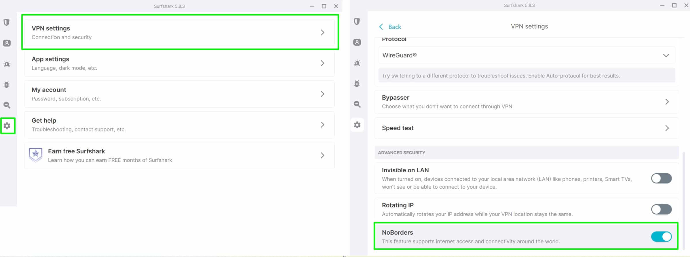Open the user ID icon in left window sidebar
Viewport: 690px width, 257px height.
pos(7,43)
